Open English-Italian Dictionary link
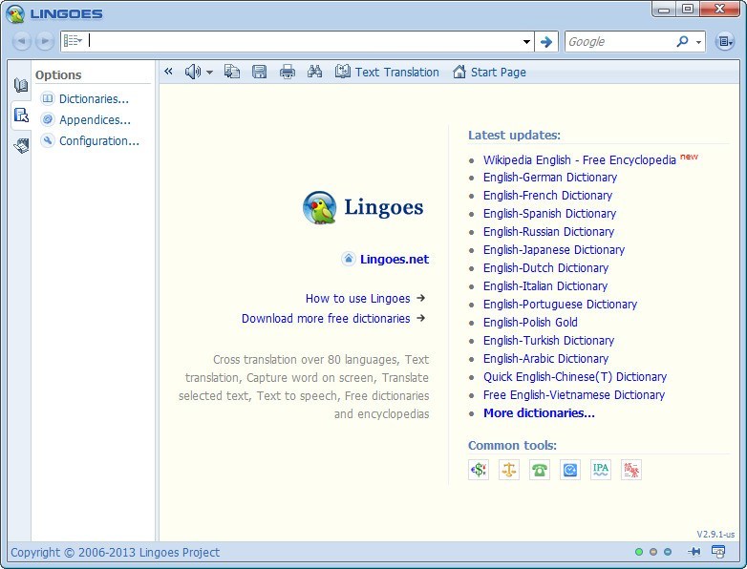Viewport: 747px width, 569px height. (x=545, y=285)
